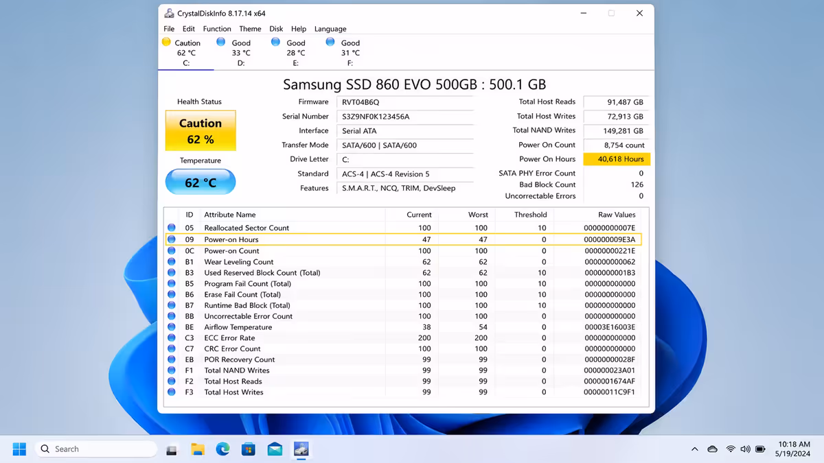Viewport: 824px width, 463px height.
Task: Click the status orb for Total Host Reads row
Action: [x=172, y=381]
